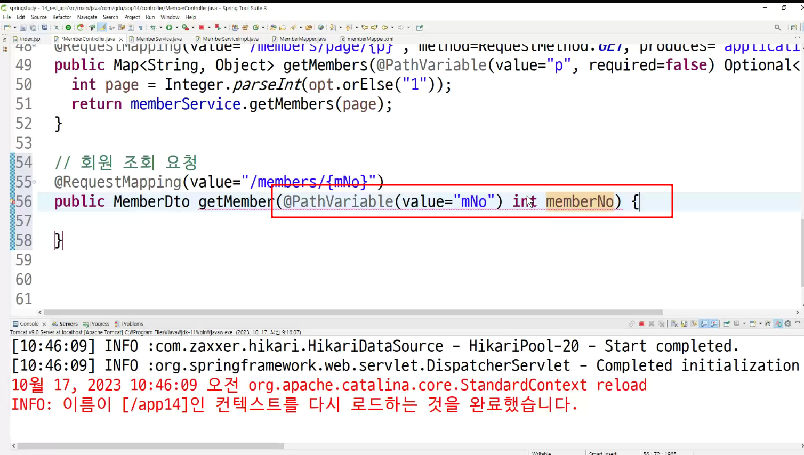Click the New file wizard icon
This screenshot has height=455, width=804.
(x=7, y=28)
